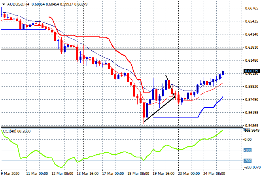Click the CCI 0.00 scale value
Viewport: 261px width, 178px height.
pos(248,140)
